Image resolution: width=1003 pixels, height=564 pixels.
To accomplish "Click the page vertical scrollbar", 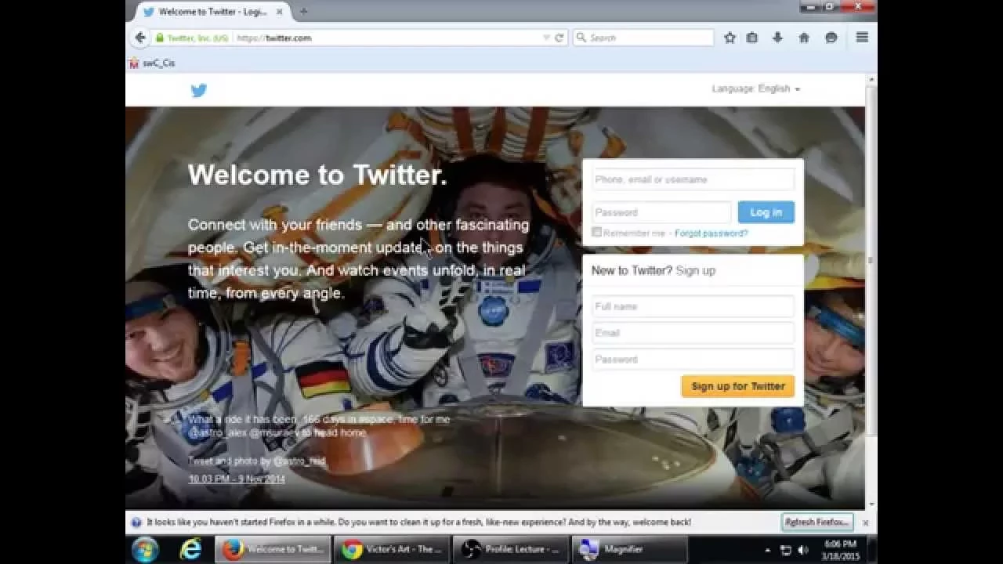I will click(871, 261).
